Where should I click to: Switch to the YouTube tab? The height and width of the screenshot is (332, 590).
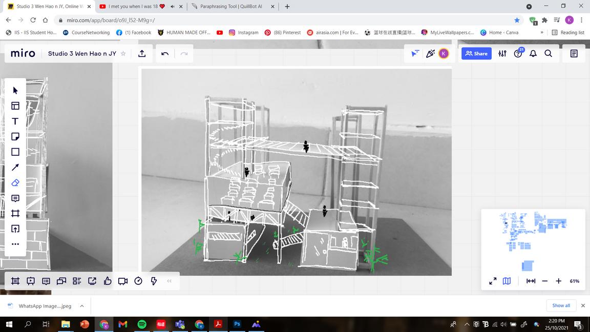[141, 6]
